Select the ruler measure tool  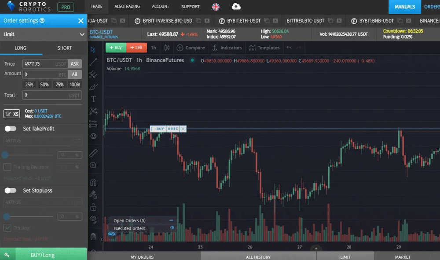click(x=93, y=153)
